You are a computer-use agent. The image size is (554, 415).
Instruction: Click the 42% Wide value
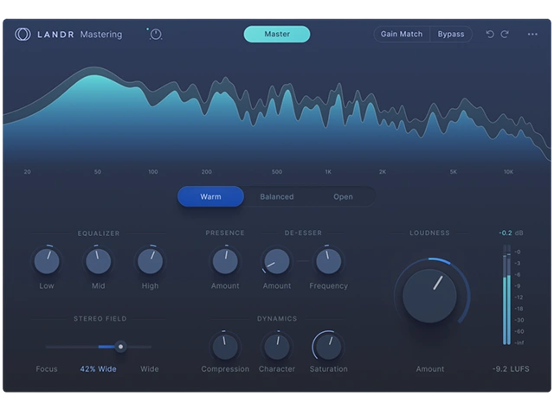98,369
